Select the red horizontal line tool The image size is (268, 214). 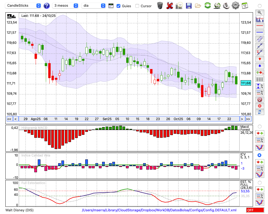[x=259, y=26]
